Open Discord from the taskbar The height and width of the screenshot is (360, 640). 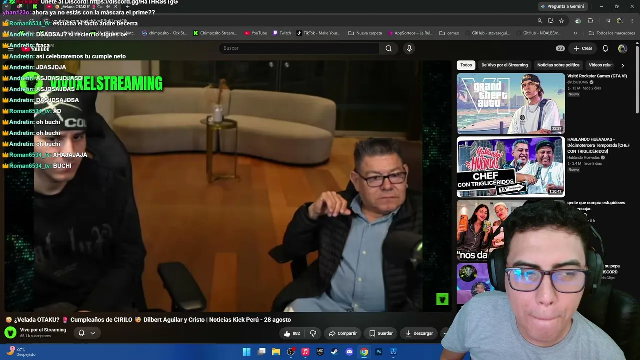pos(349,352)
